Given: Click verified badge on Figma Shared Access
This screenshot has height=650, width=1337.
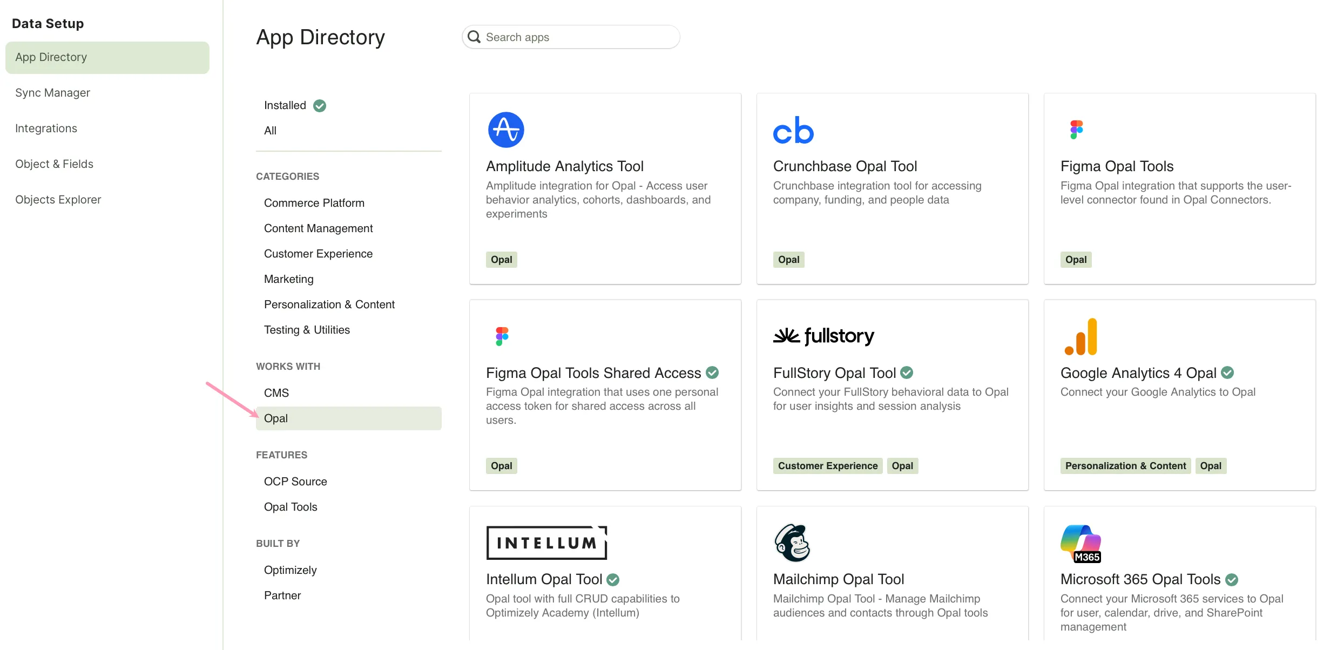Looking at the screenshot, I should [x=712, y=373].
